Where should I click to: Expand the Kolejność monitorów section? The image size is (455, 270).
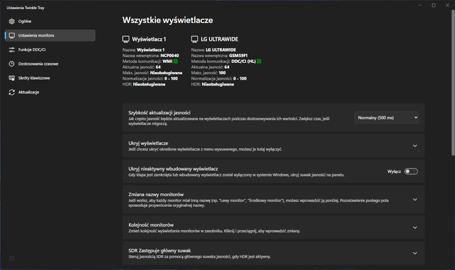(415, 227)
